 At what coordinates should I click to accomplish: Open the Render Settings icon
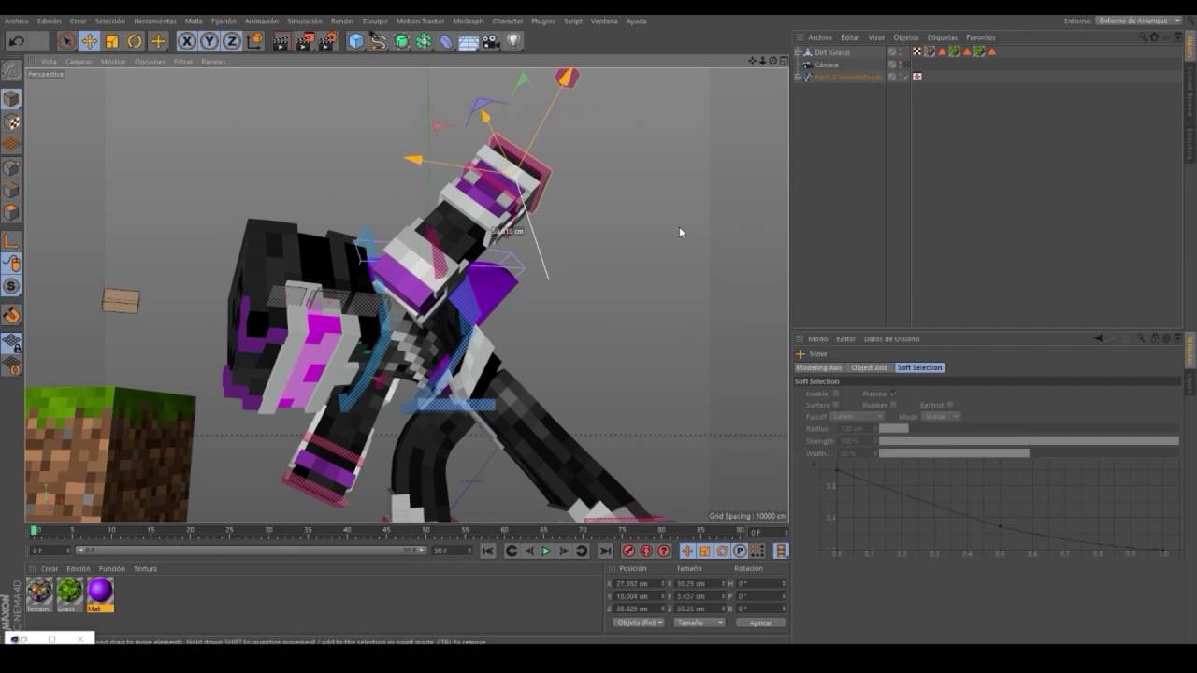click(x=327, y=41)
